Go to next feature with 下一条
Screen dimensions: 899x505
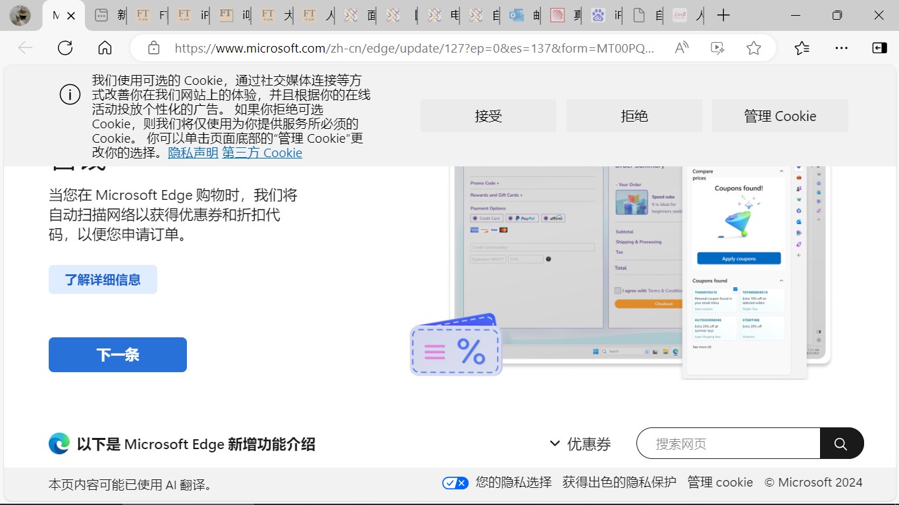click(118, 355)
